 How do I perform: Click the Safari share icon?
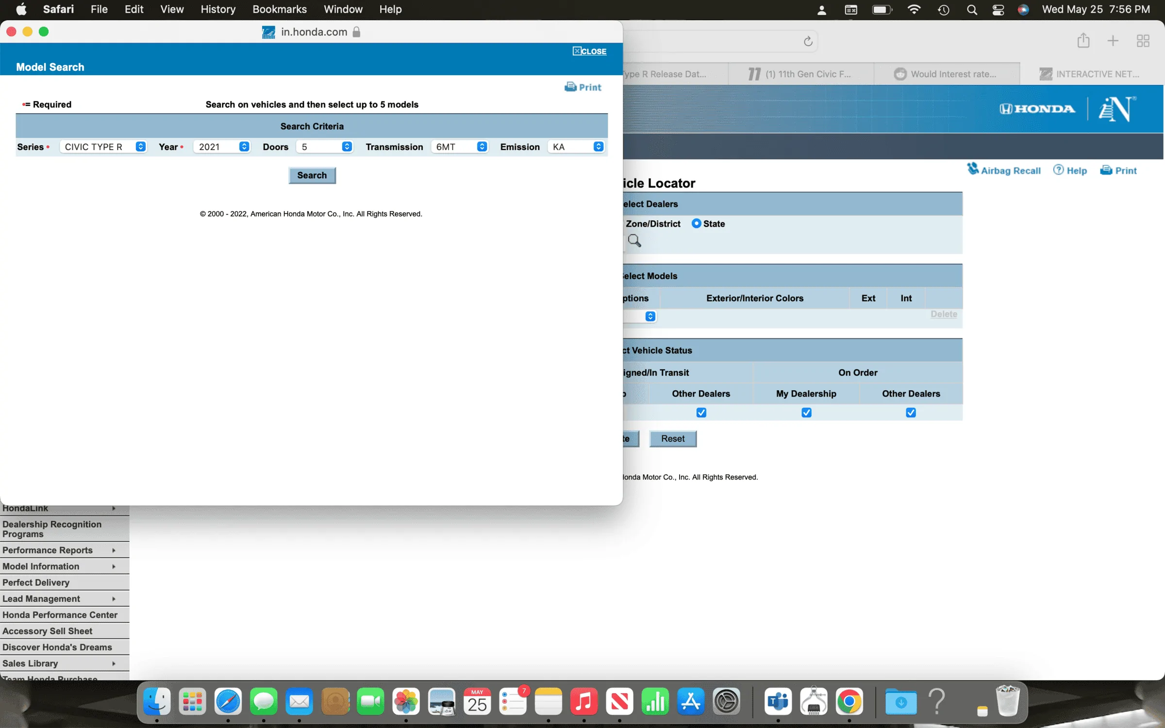tap(1083, 41)
